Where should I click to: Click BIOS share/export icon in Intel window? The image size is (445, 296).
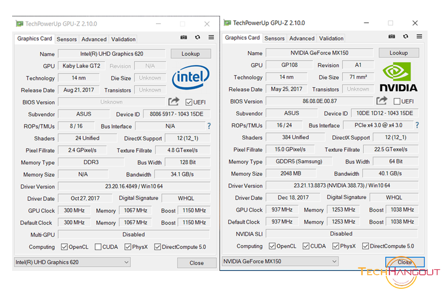pyautogui.click(x=174, y=101)
